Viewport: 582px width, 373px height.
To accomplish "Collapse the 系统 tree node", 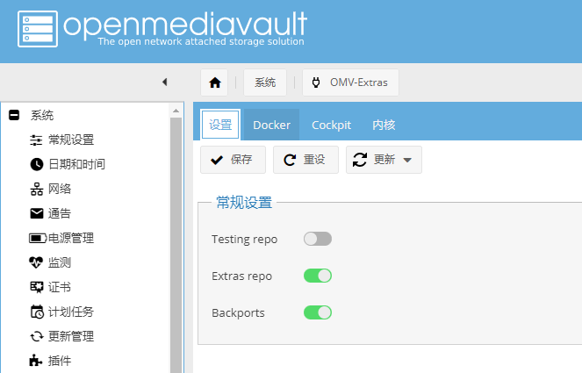I will [14, 115].
